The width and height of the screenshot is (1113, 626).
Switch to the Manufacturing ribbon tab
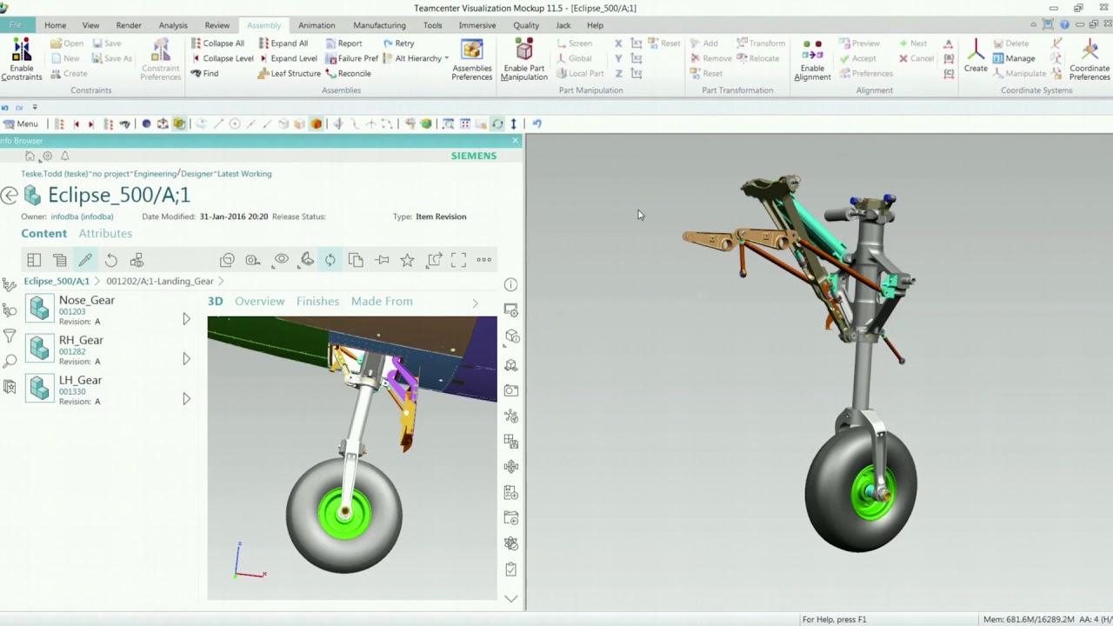(x=379, y=25)
